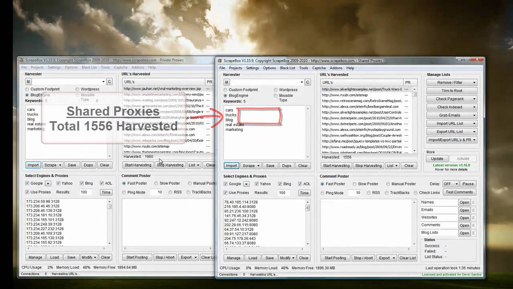Select Ping Mode in Shared Proxies window

tap(323, 193)
